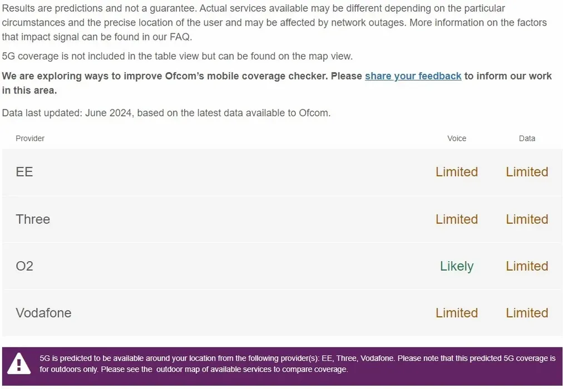Select the Vodafone provider name

[x=43, y=313]
